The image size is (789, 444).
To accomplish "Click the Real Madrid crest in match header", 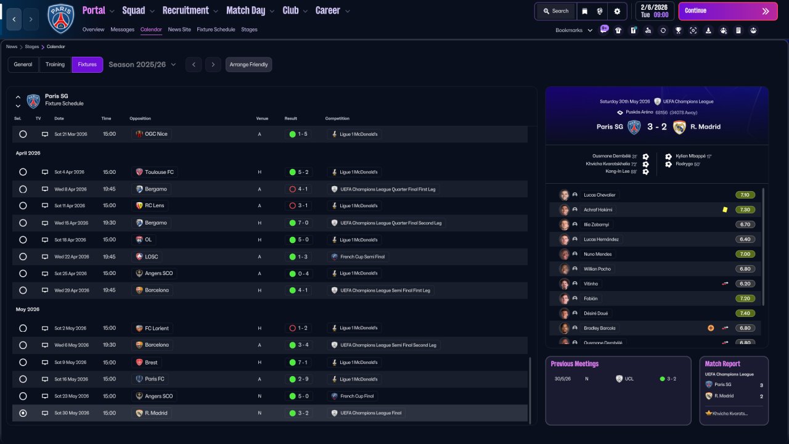I will pos(679,127).
